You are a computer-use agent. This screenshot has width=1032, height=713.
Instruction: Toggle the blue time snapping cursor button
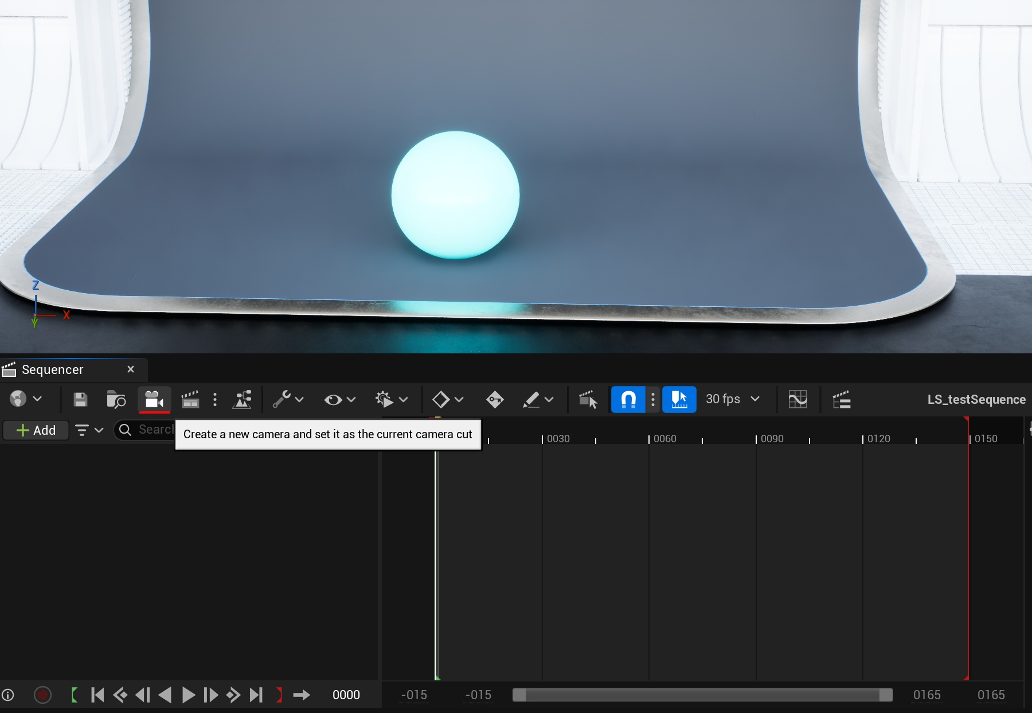click(x=679, y=399)
